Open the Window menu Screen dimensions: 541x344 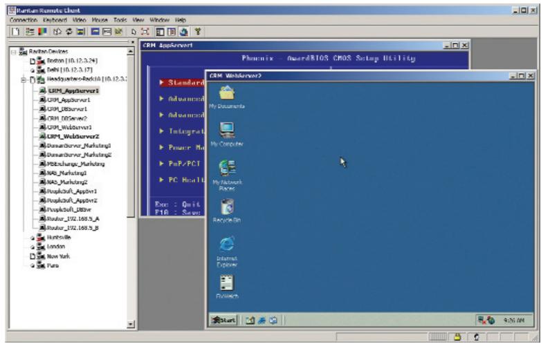[x=159, y=20]
